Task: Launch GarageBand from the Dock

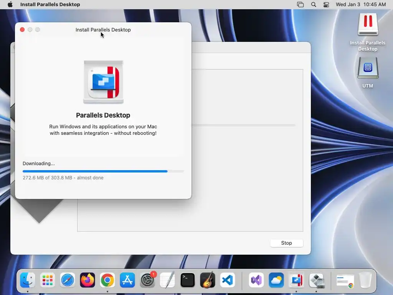Action: (208, 280)
